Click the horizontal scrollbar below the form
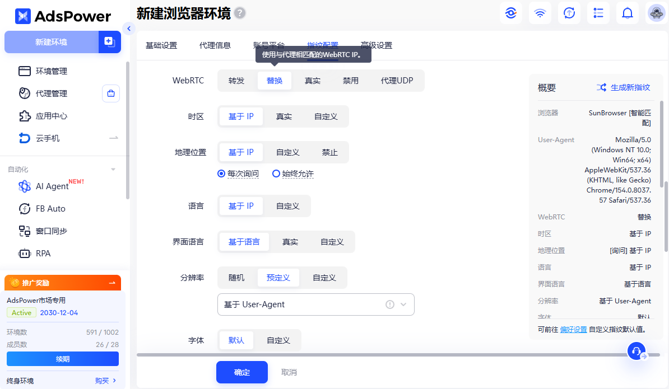The height and width of the screenshot is (389, 669). 398,354
